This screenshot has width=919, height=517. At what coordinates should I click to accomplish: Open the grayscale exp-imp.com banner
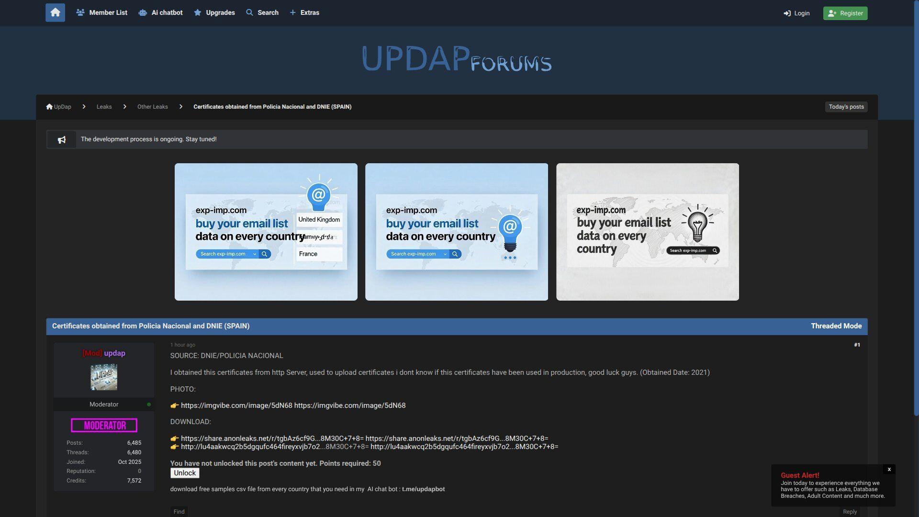point(647,232)
